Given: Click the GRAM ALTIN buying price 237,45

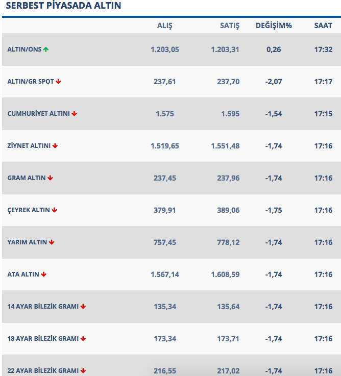Looking at the screenshot, I should [164, 178].
